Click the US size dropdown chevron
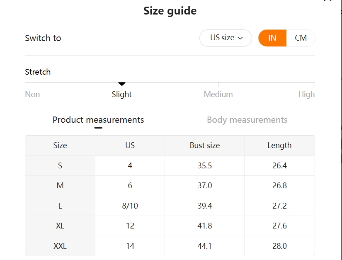The width and height of the screenshot is (342, 260). click(240, 38)
